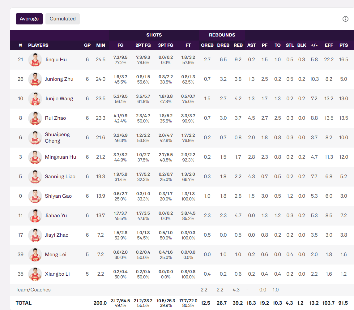Viewport: 354px width, 310px height.
Task: Open Jiahao Yu's player page
Action: 55,216
